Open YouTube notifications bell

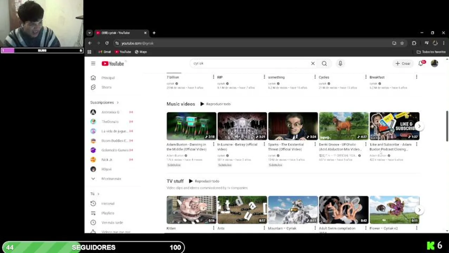pyautogui.click(x=421, y=63)
